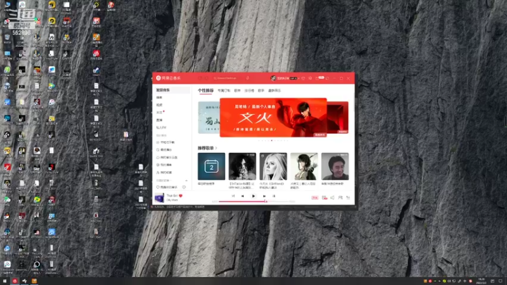Open the anime archer playlist cover
The width and height of the screenshot is (507, 285).
coord(304,167)
